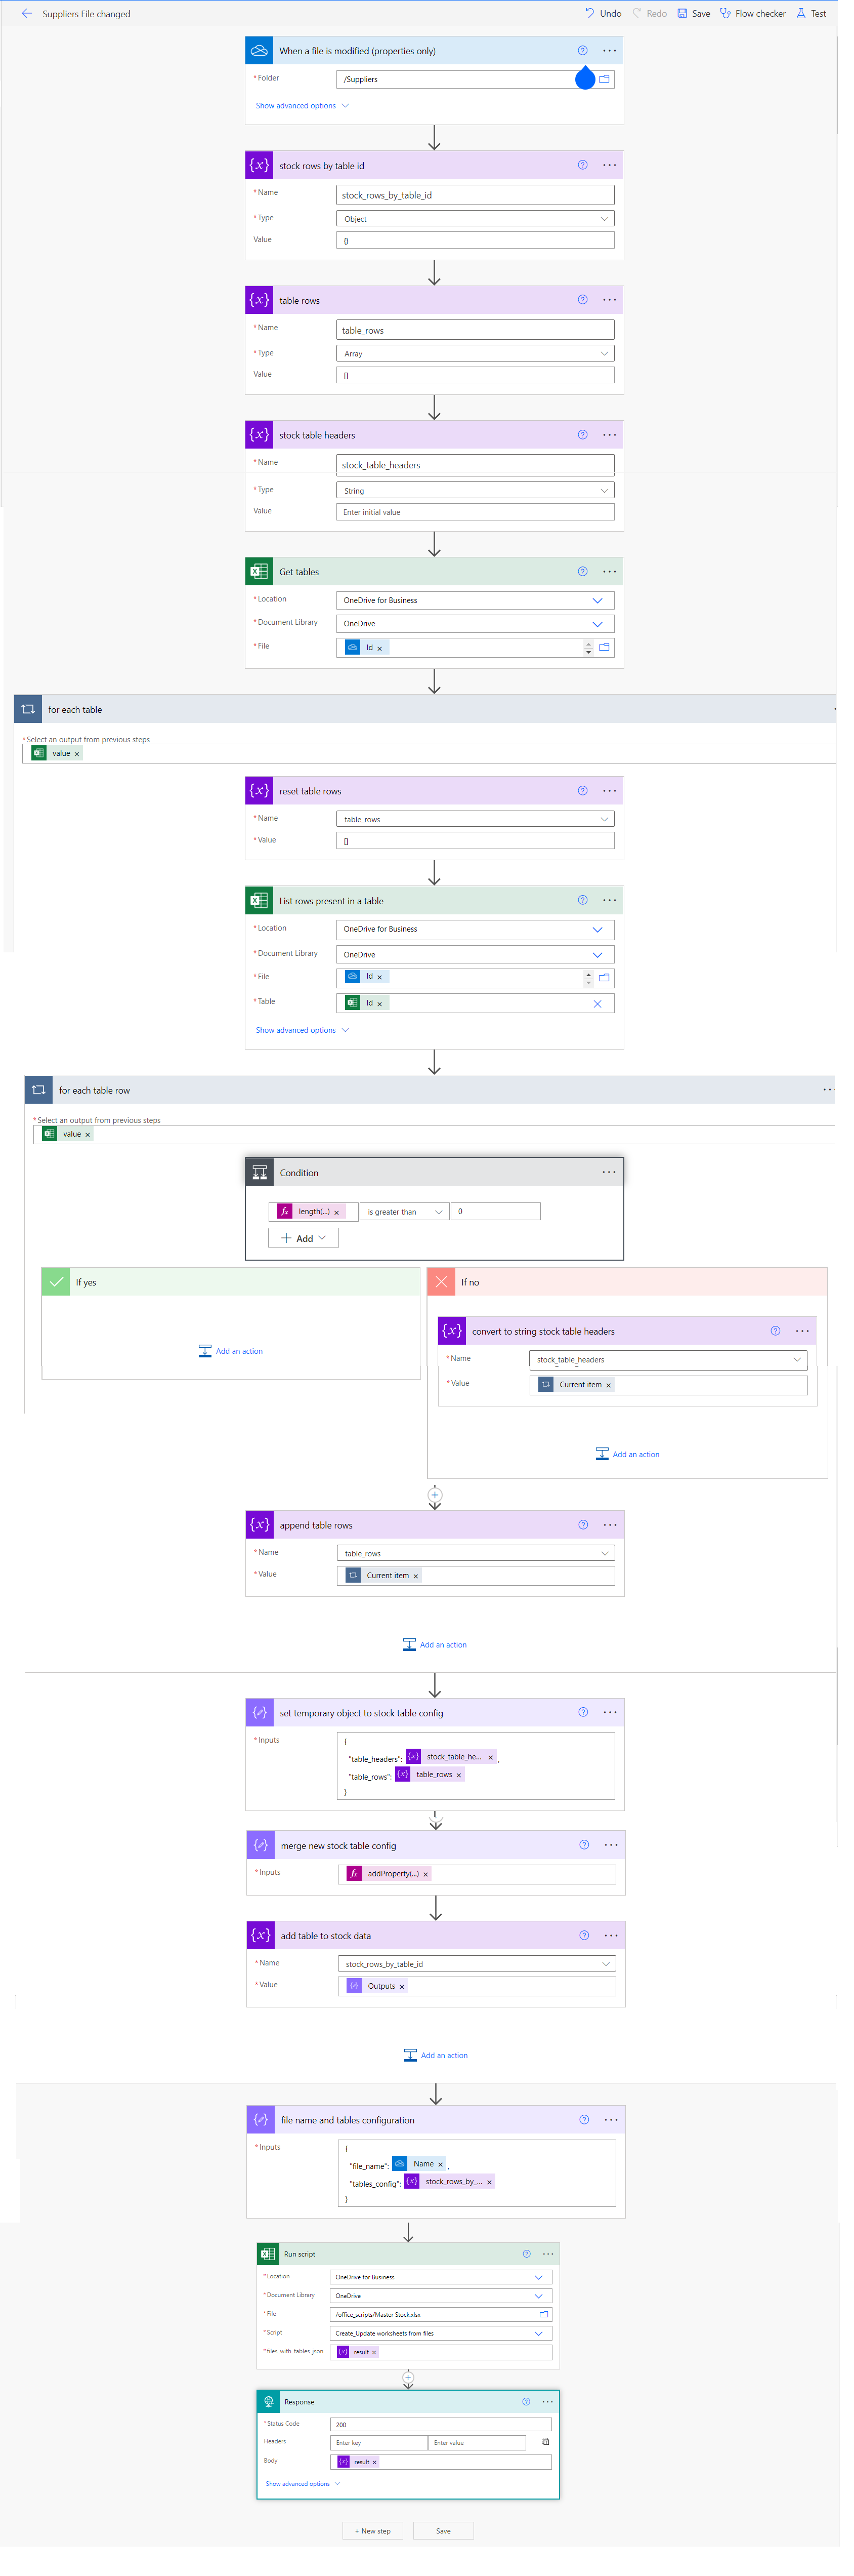Open the ellipsis menu on 'Get tables'
This screenshot has width=854, height=2576.
click(609, 571)
